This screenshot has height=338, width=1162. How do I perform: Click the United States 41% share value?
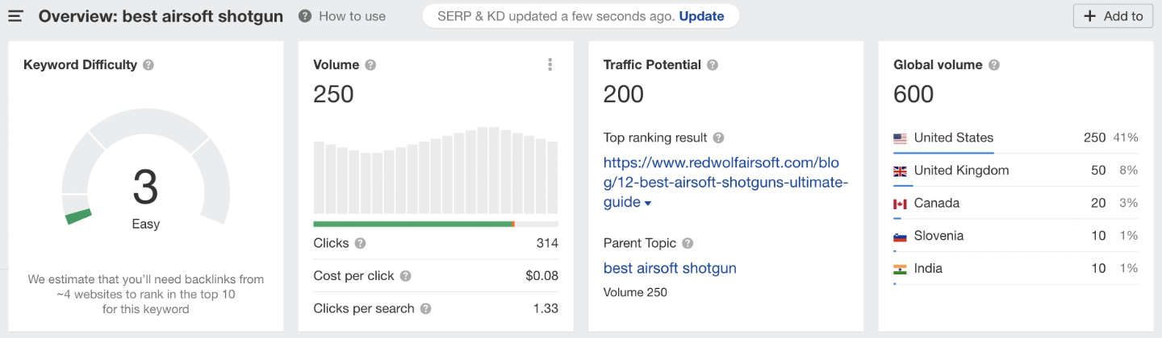click(1126, 138)
